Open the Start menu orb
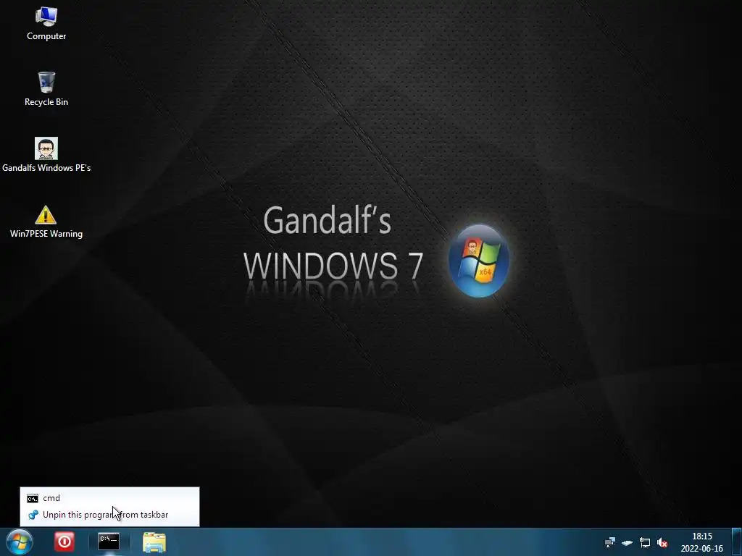This screenshot has height=556, width=742. click(x=19, y=542)
